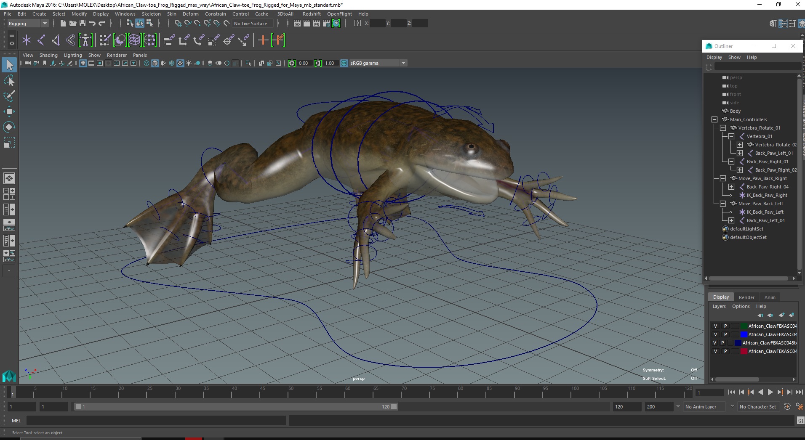Enable snap to grids magnet icon

pyautogui.click(x=178, y=24)
